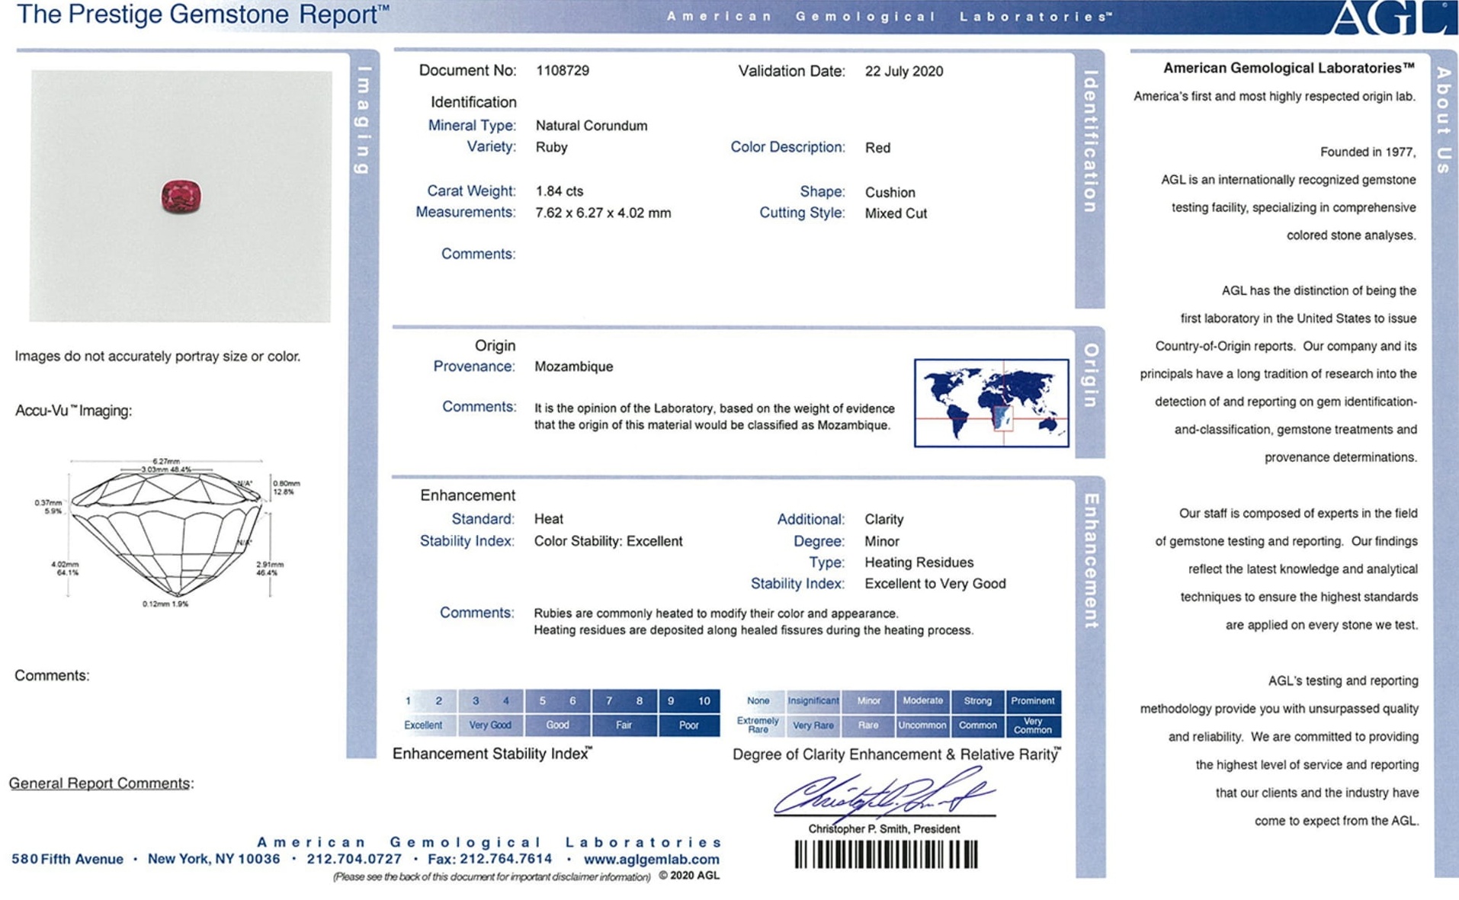Click the Moderate clarity degree cell
1459x900 pixels.
tap(922, 700)
